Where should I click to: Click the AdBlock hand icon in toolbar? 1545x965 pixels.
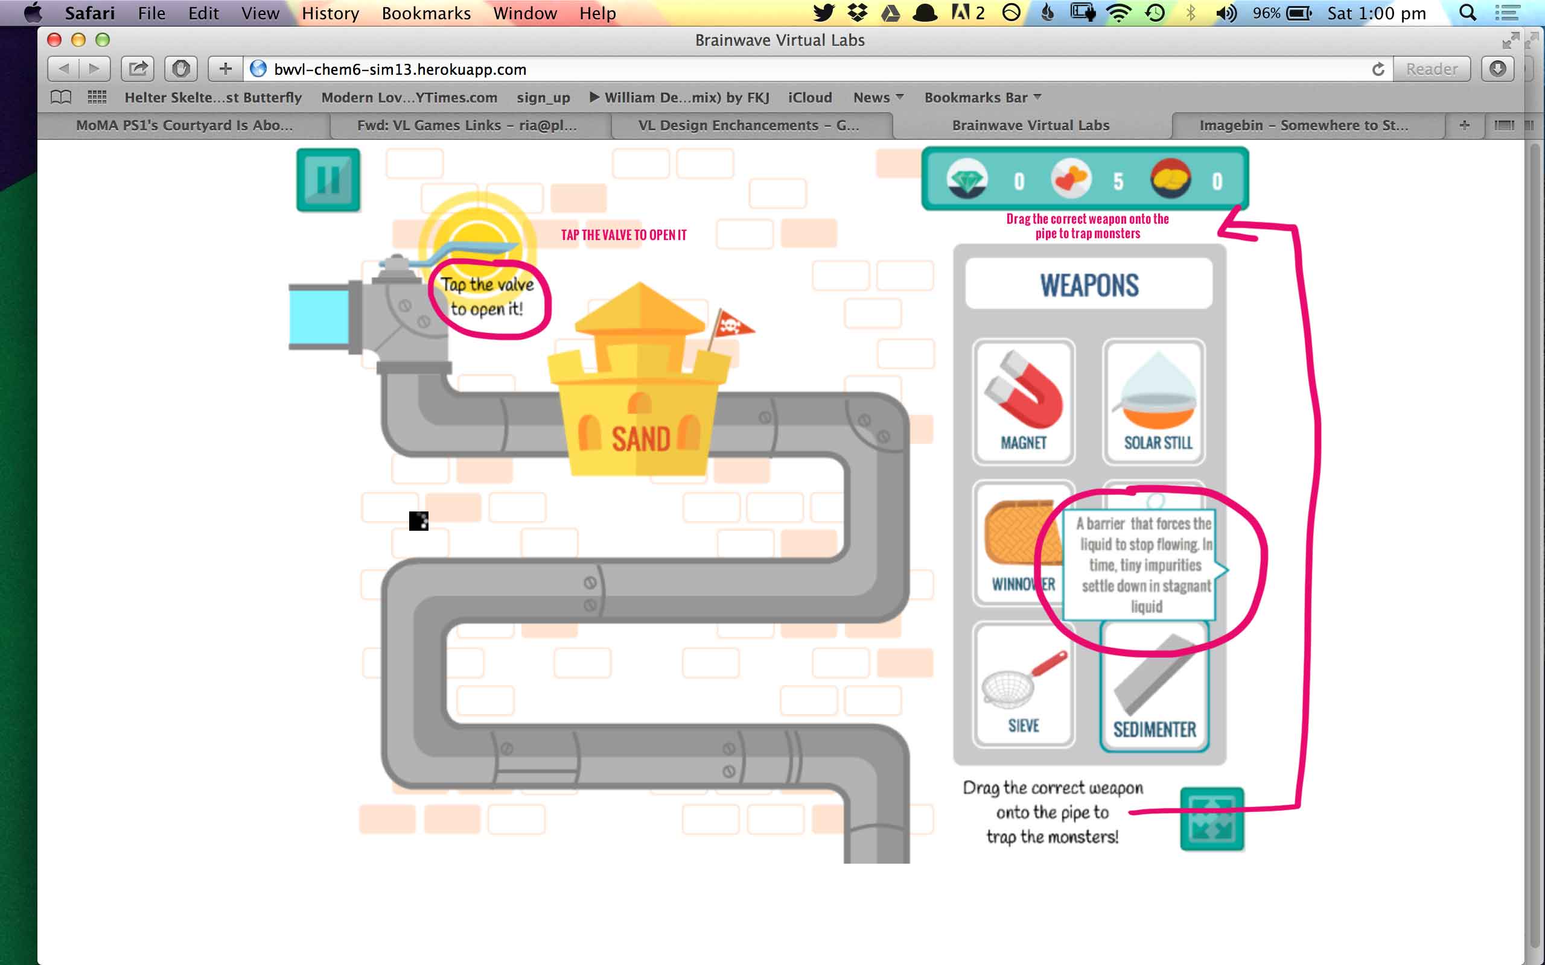[180, 69]
